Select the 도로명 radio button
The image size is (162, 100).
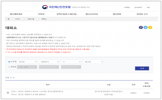[9, 62]
